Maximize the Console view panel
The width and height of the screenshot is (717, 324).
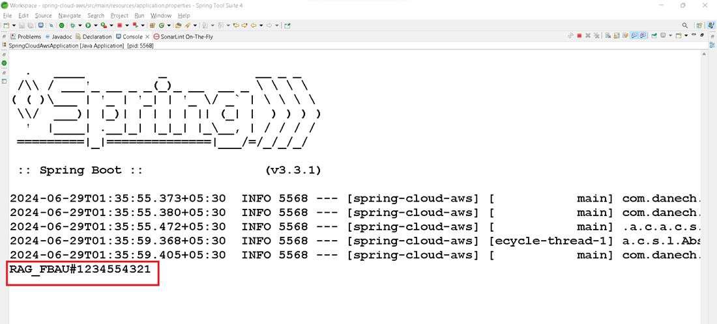tap(703, 34)
